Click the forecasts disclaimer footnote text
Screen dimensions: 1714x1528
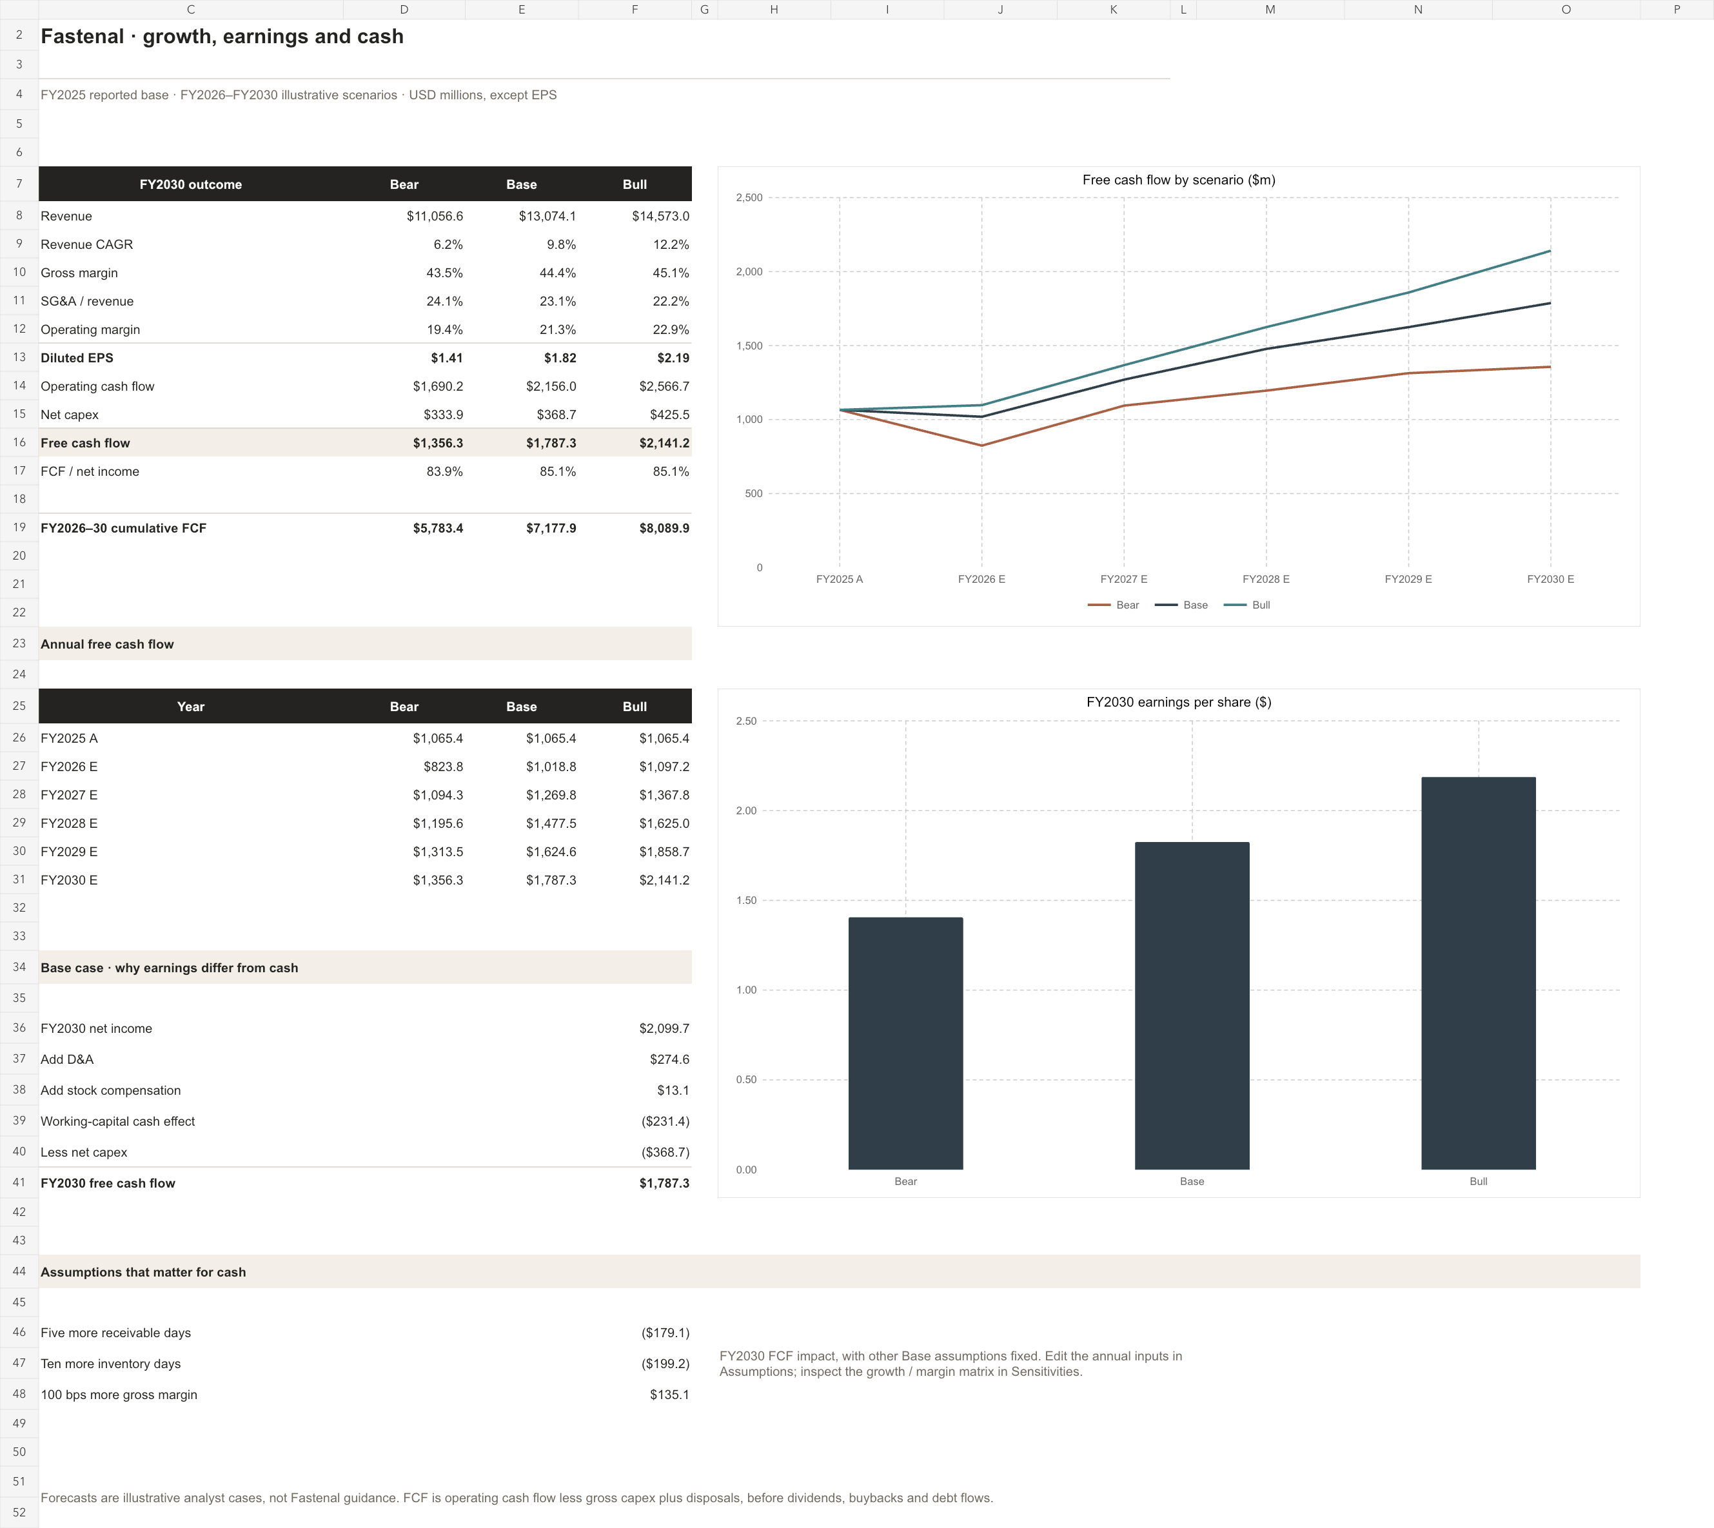[x=517, y=1498]
